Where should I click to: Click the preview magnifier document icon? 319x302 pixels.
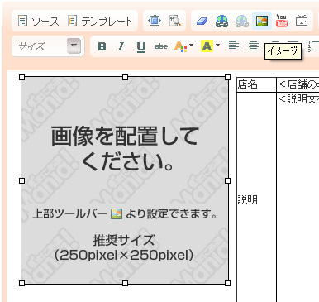(174, 21)
